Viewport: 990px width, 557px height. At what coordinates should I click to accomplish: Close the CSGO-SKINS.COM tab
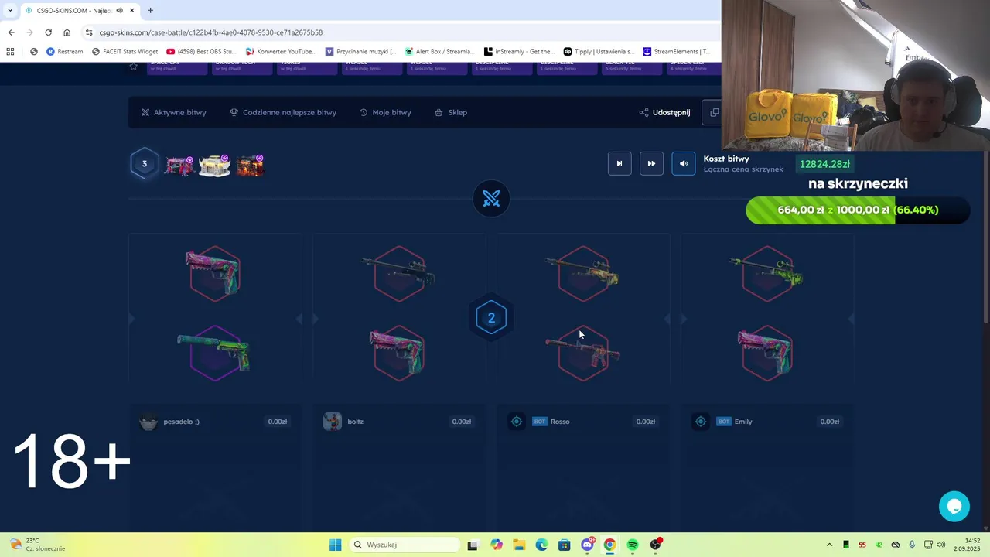pos(132,10)
